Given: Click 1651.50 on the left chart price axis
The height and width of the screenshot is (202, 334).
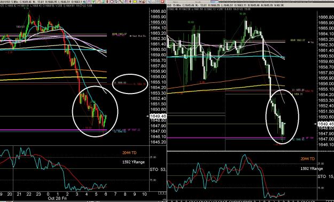Looking at the screenshot, I should point(158,104).
